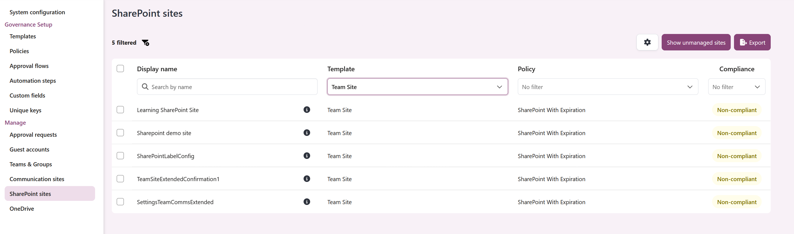Check the SharePointLabelConfig row

point(120,156)
